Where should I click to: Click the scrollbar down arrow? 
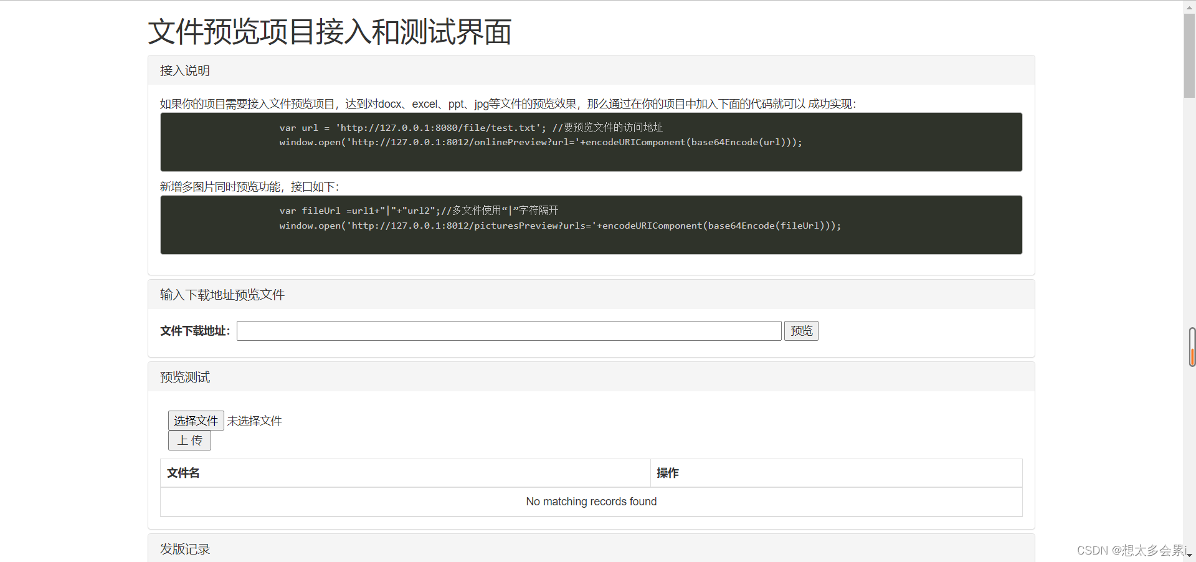click(x=1189, y=555)
